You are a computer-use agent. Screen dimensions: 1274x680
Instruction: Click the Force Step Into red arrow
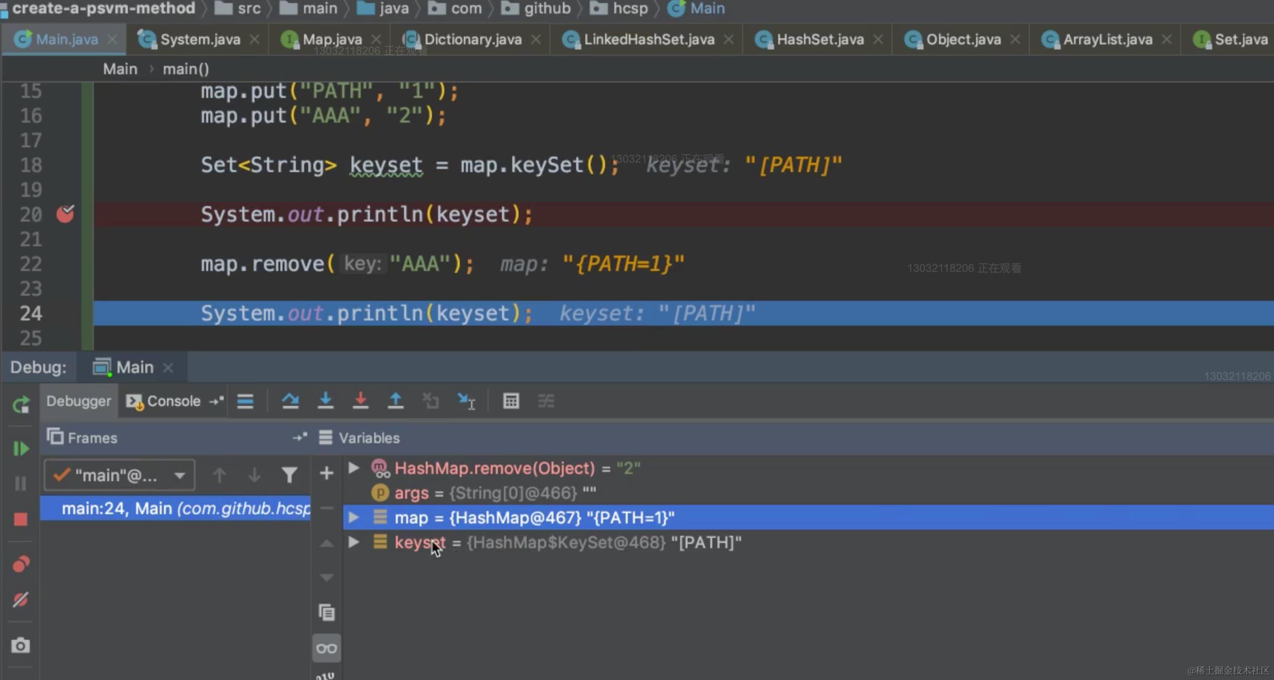pos(360,401)
